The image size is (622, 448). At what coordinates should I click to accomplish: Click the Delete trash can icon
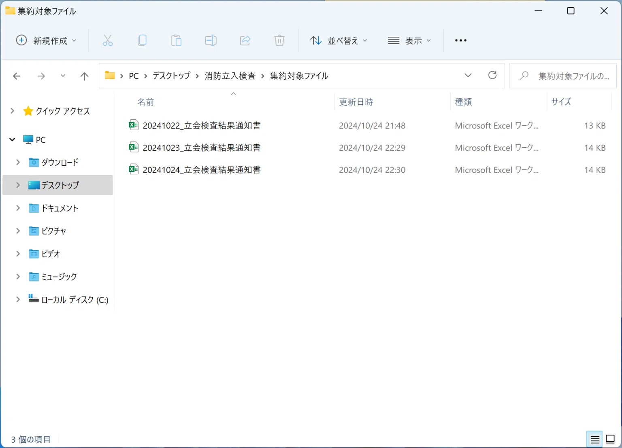point(279,40)
